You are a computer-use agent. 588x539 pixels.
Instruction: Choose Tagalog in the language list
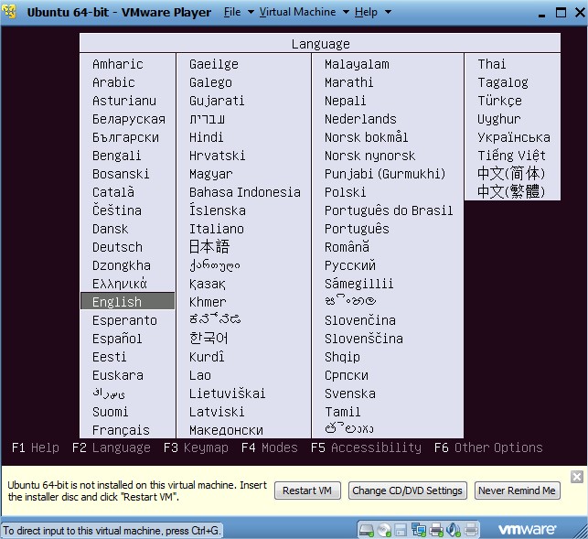click(x=503, y=82)
